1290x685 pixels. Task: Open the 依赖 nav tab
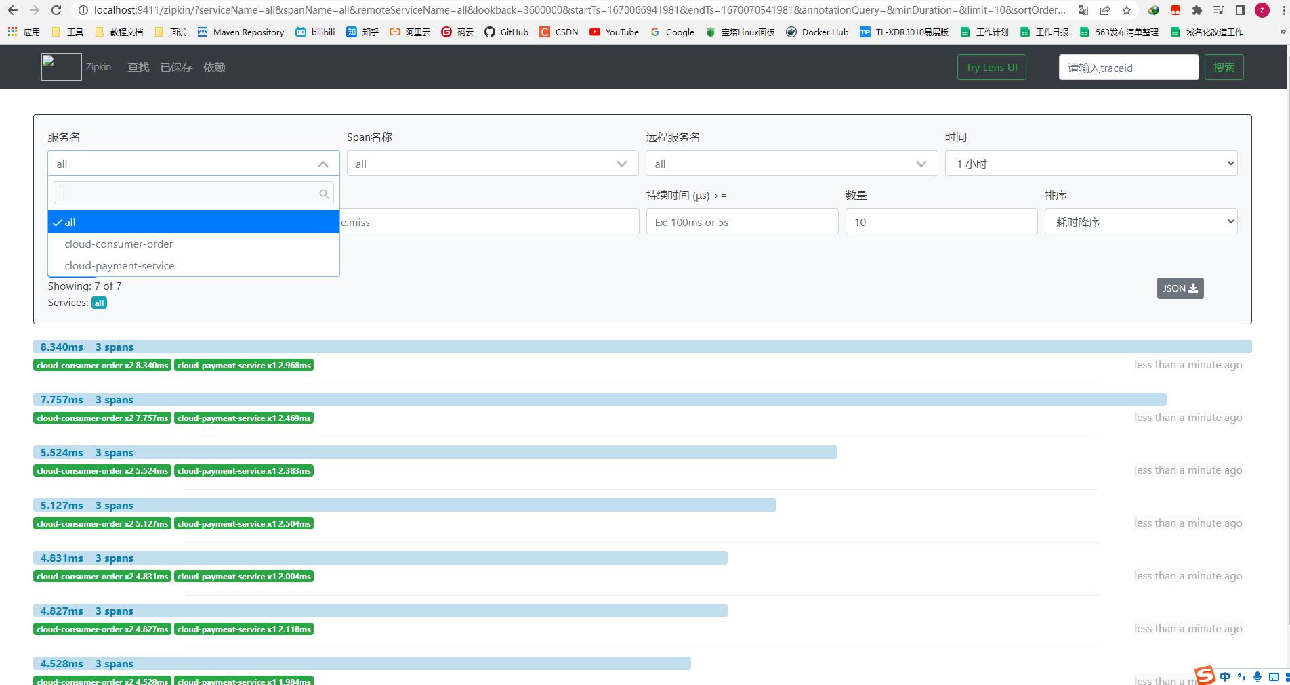[x=214, y=67]
